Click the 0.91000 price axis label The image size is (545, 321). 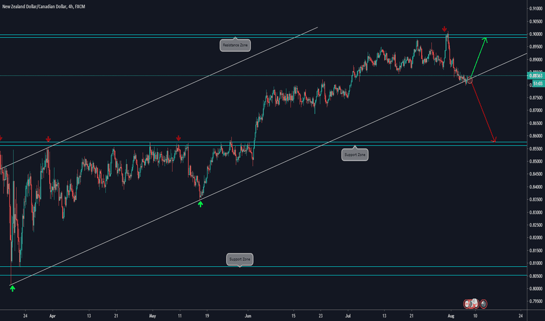pyautogui.click(x=536, y=9)
